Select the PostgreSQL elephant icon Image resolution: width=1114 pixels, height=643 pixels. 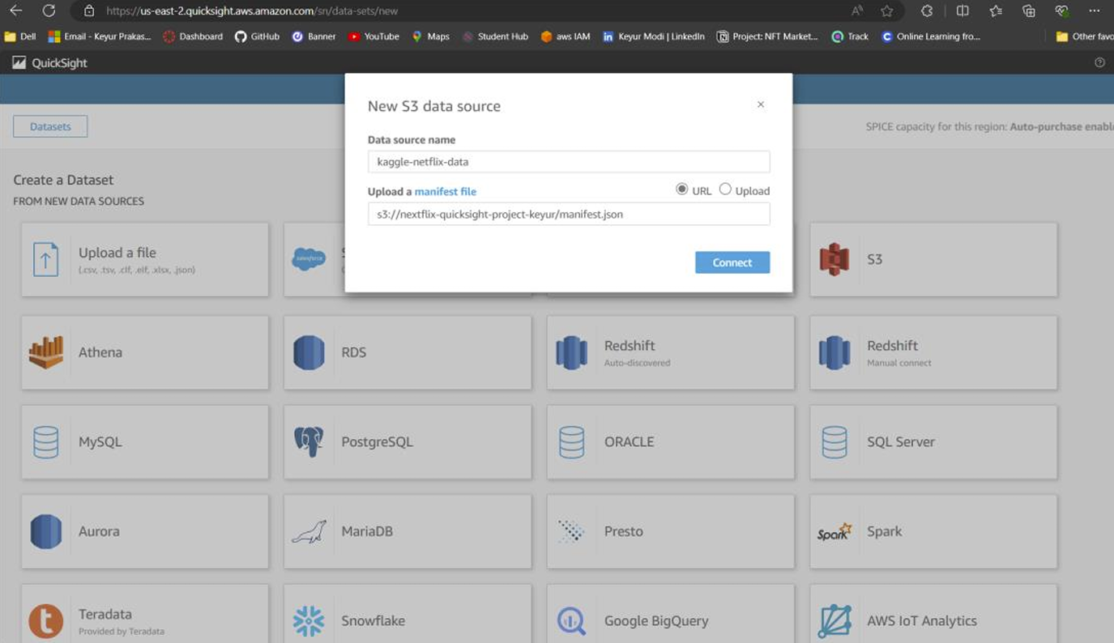[309, 442]
